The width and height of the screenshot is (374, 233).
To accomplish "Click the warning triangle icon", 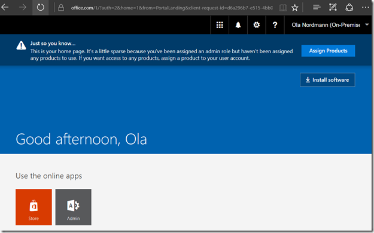I will tap(21, 45).
